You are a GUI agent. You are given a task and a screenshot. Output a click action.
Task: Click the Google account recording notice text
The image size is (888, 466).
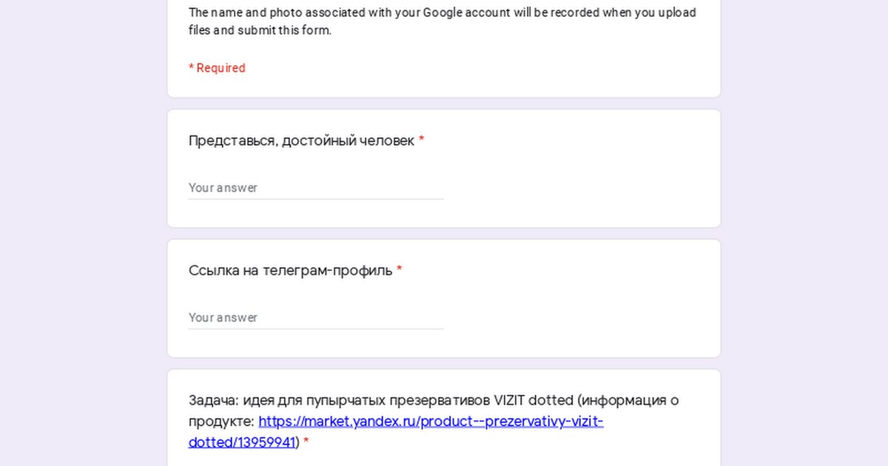coord(443,21)
